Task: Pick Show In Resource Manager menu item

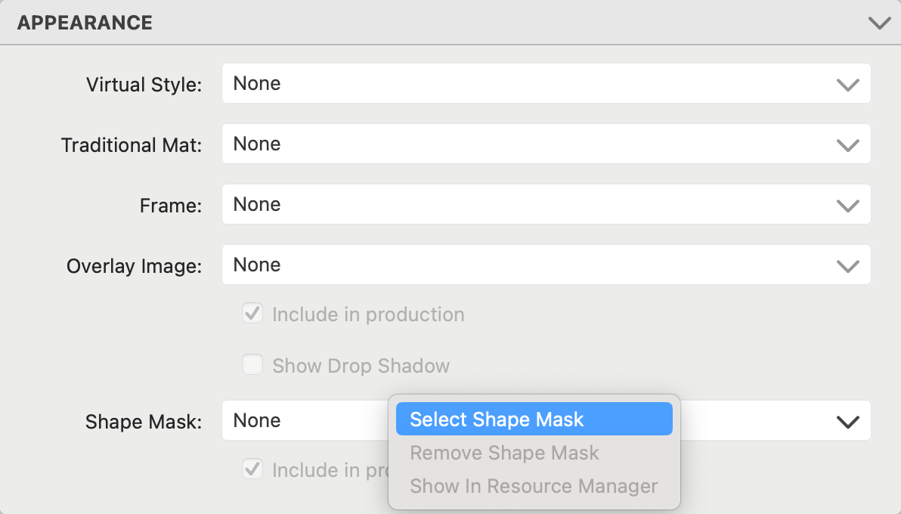Action: point(534,486)
